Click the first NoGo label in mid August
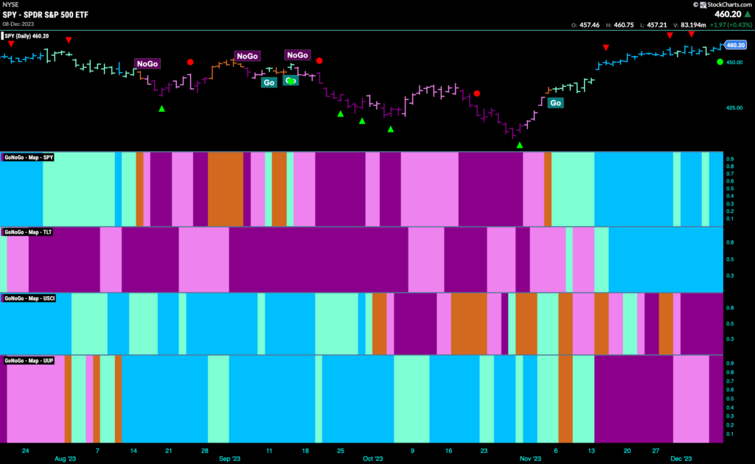Viewport: 755px width, 464px height. (147, 64)
